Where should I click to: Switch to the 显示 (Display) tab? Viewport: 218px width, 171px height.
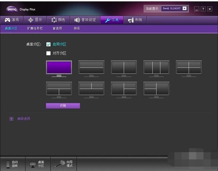(35, 20)
